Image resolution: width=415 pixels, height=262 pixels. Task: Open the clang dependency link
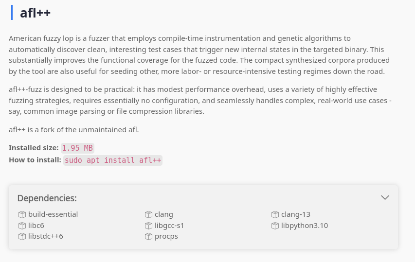pyautogui.click(x=164, y=214)
